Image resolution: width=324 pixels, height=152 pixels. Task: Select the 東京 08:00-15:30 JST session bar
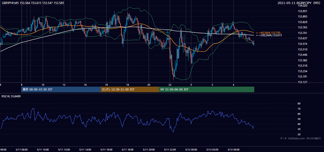61,89
